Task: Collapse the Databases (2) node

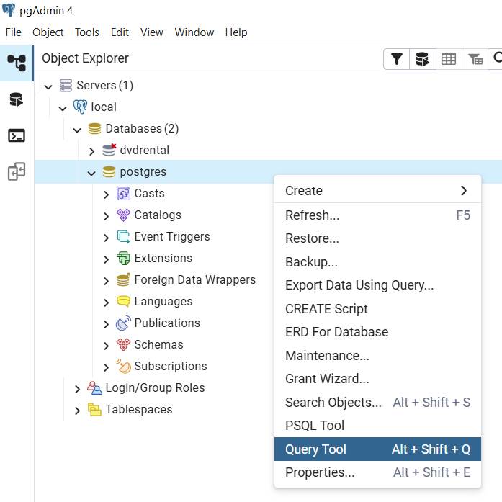Action: click(x=77, y=130)
